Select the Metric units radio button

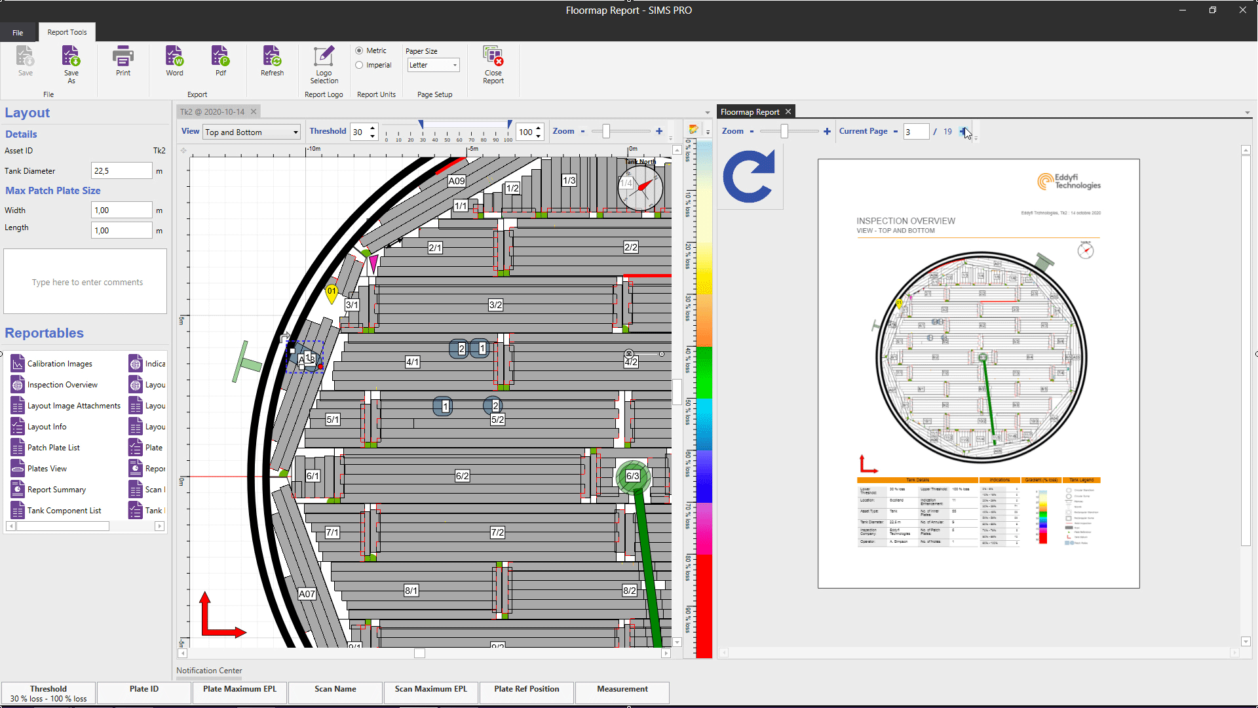click(x=359, y=50)
